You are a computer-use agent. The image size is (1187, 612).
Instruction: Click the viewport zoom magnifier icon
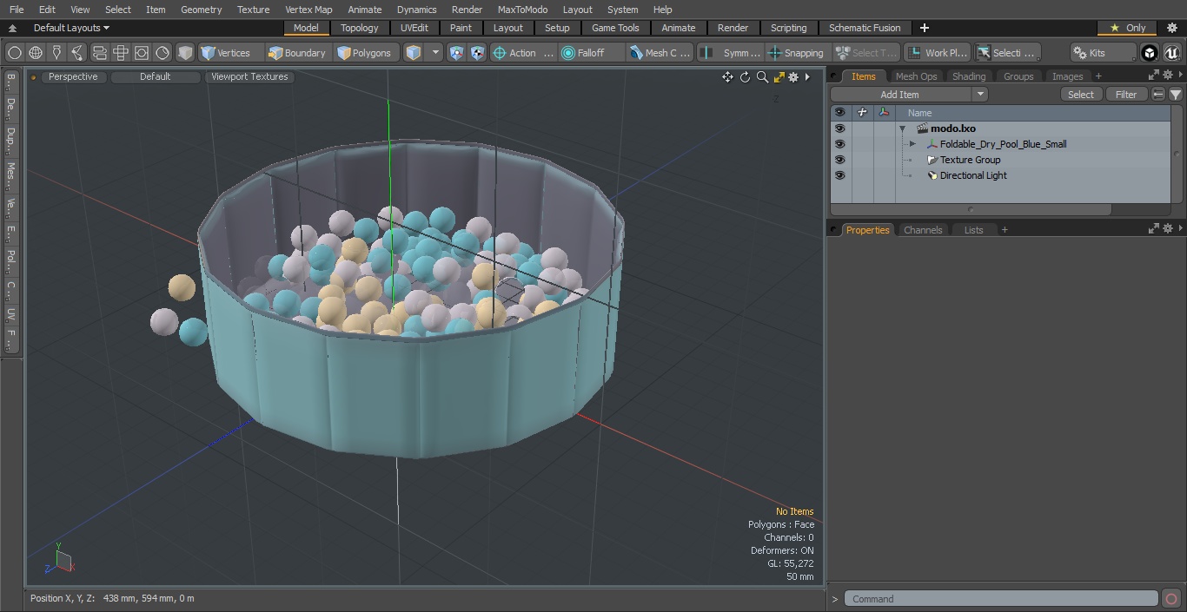762,77
